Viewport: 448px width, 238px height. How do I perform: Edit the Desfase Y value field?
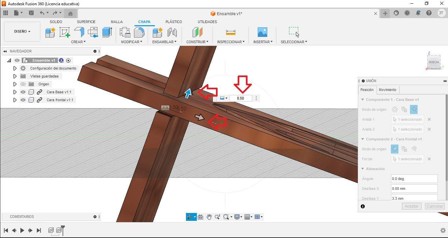[414, 197]
